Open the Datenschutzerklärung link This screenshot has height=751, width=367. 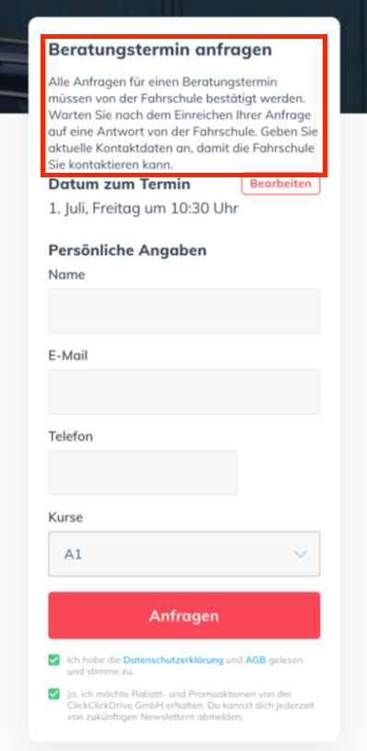tap(173, 660)
